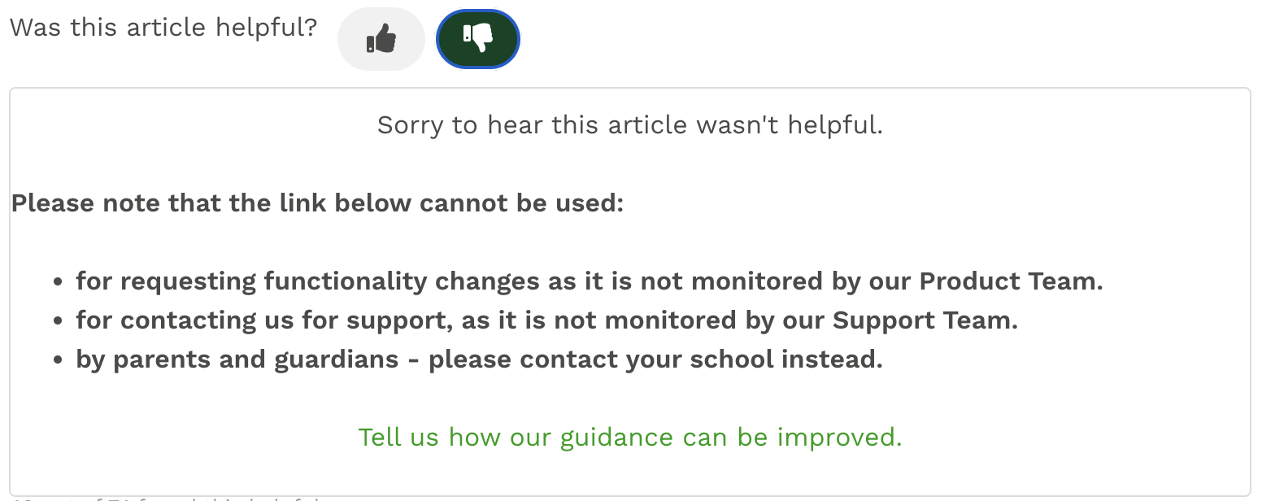Click the word 'Sorry' in the feedback message
The width and height of the screenshot is (1262, 501).
(x=411, y=125)
